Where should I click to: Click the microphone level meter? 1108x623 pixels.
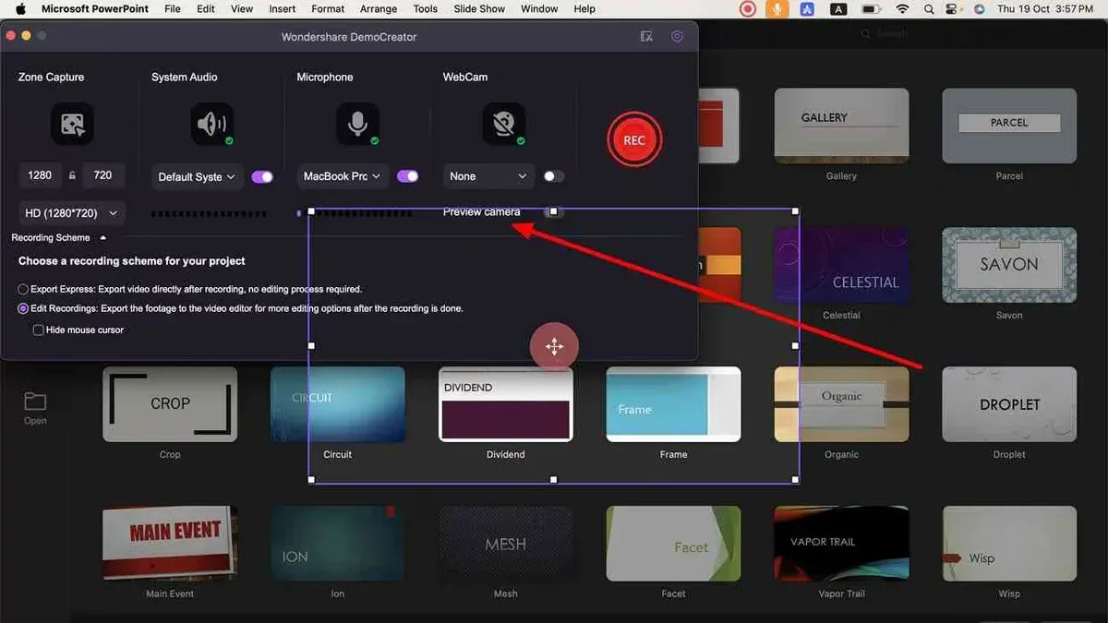tap(355, 213)
